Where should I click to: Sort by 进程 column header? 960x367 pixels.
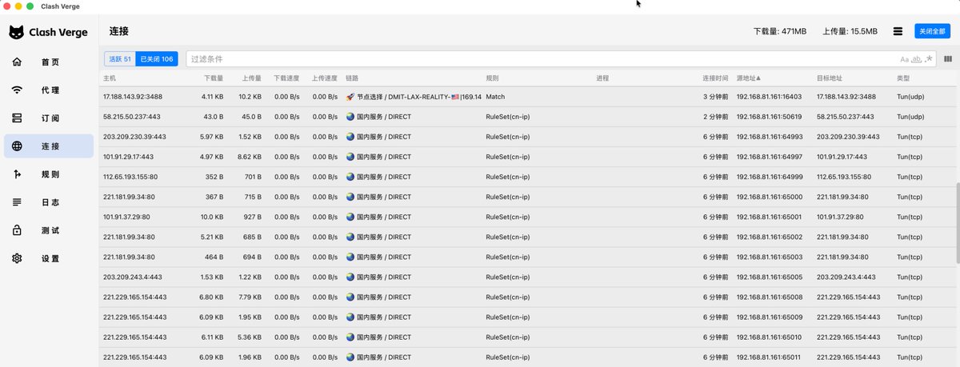tap(602, 78)
